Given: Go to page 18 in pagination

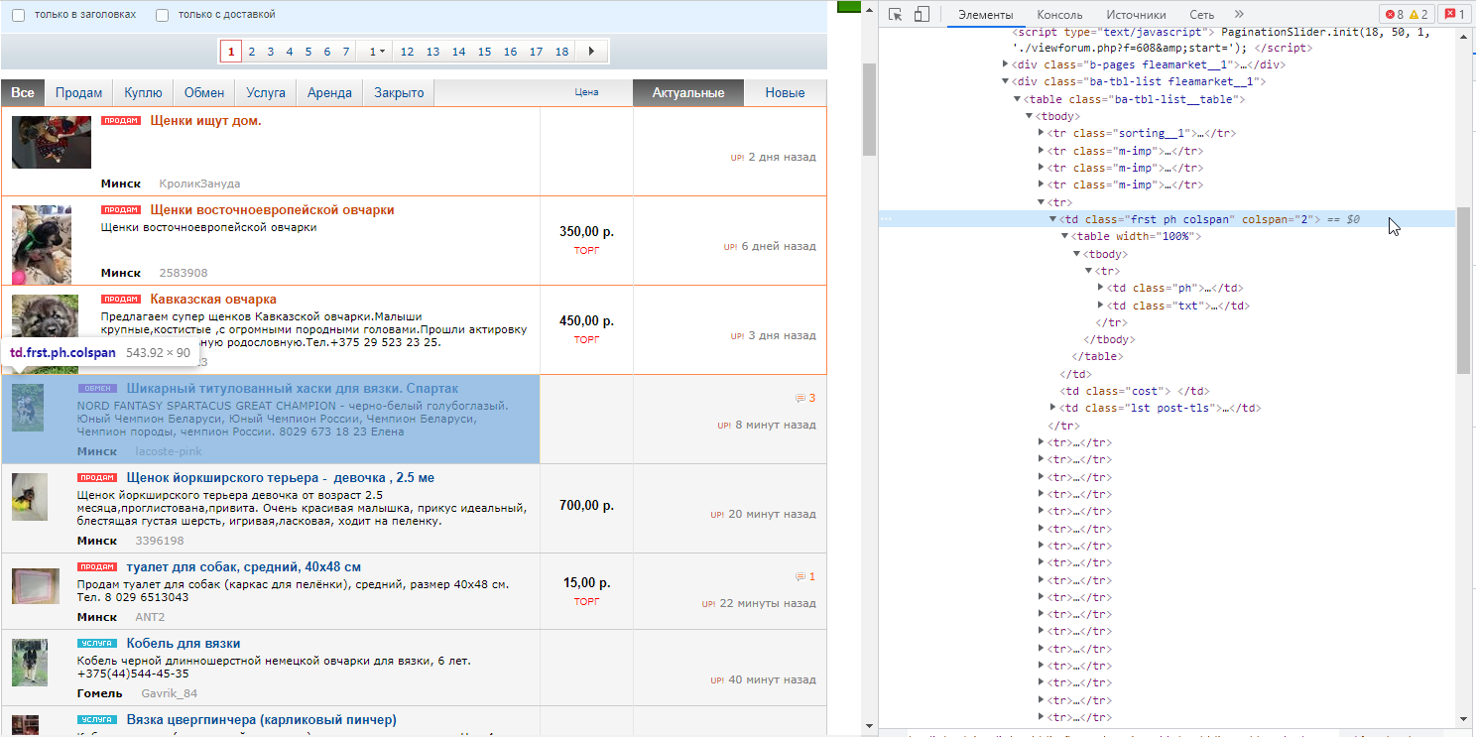Looking at the screenshot, I should [561, 52].
